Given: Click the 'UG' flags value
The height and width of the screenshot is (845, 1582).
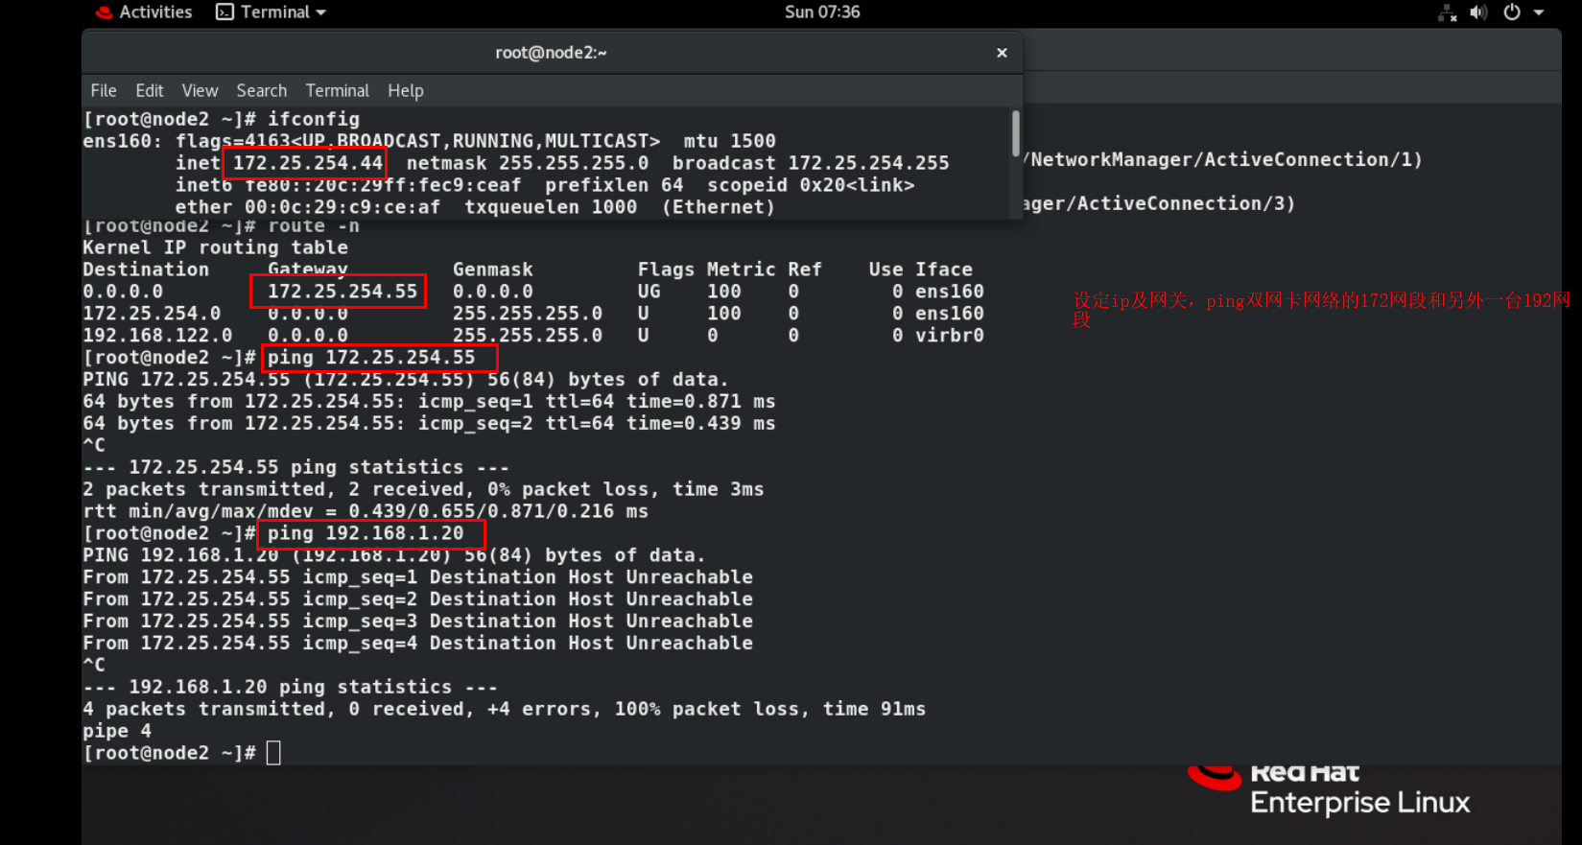Looking at the screenshot, I should click(x=649, y=292).
